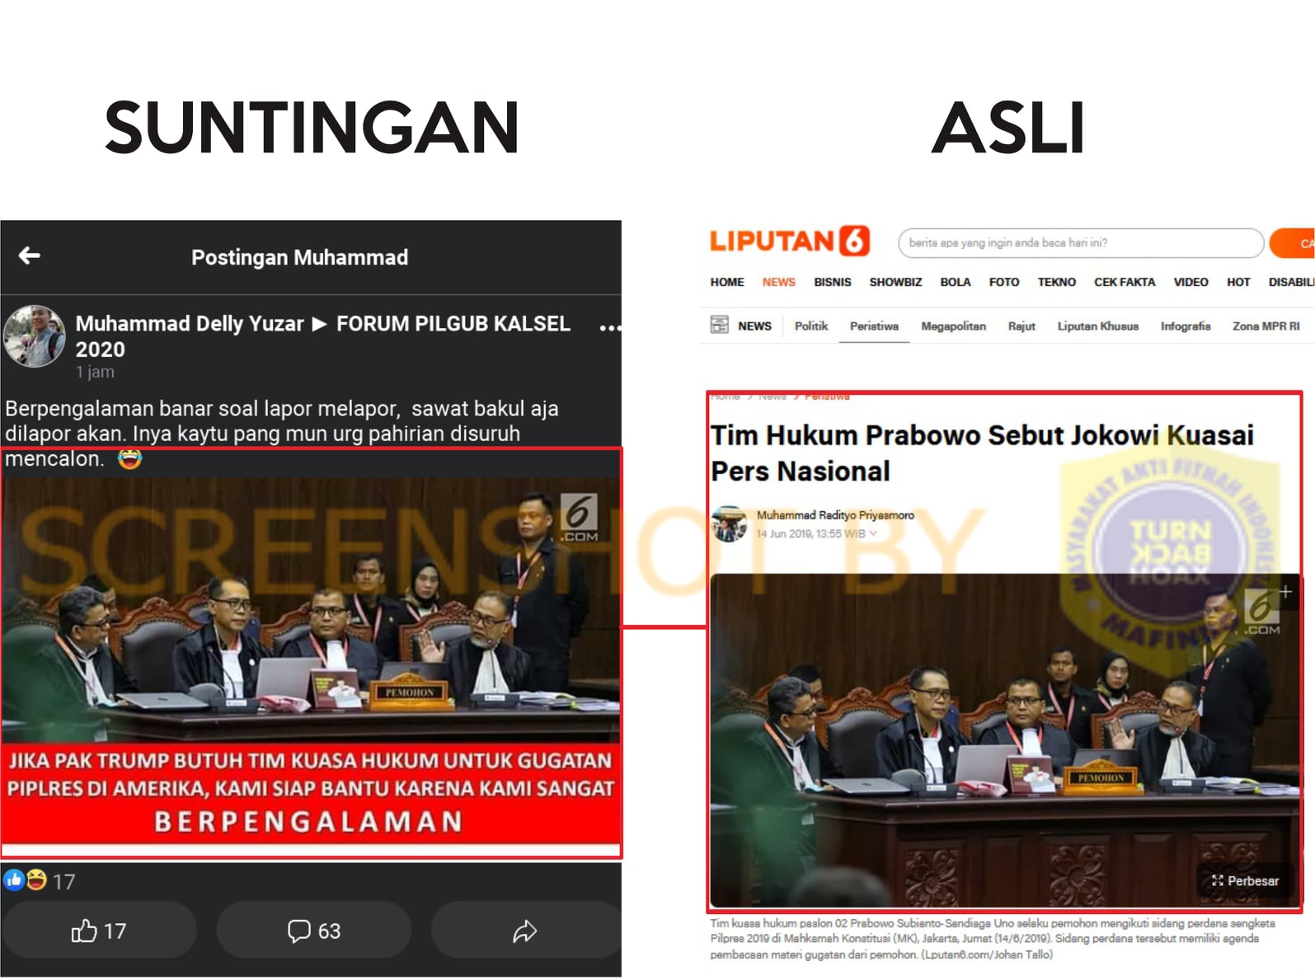Open the BOLA menu item
The image size is (1315, 980).
[956, 282]
